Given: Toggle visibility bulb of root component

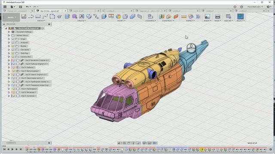Looking at the screenshot, I should (x=10, y=28).
